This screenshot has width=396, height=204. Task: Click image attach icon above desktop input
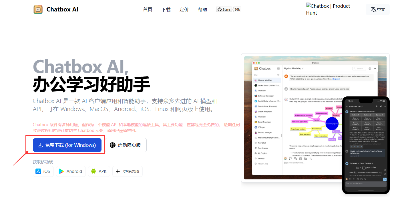[x=301, y=159]
